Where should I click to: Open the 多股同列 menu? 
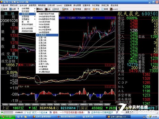tap(32, 5)
